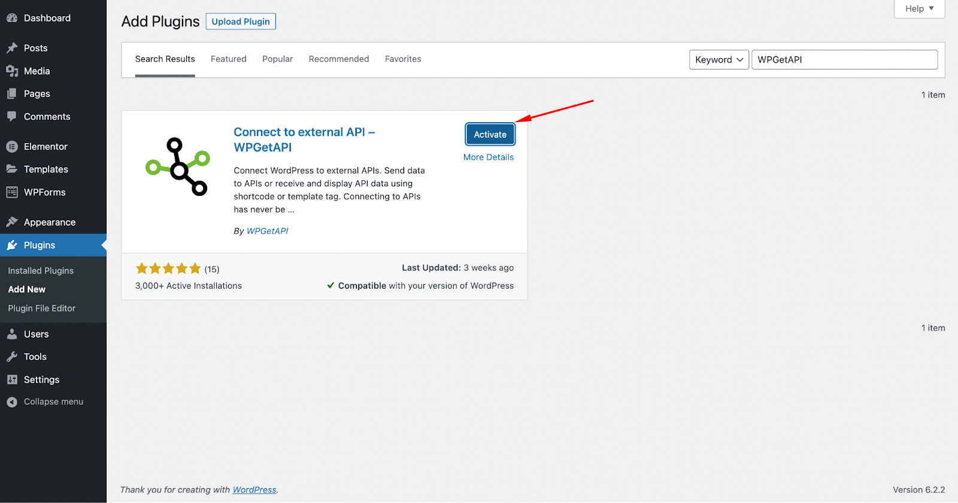Screen dimensions: 958x503
Task: Click the Upload Plugin button
Action: pyautogui.click(x=241, y=22)
